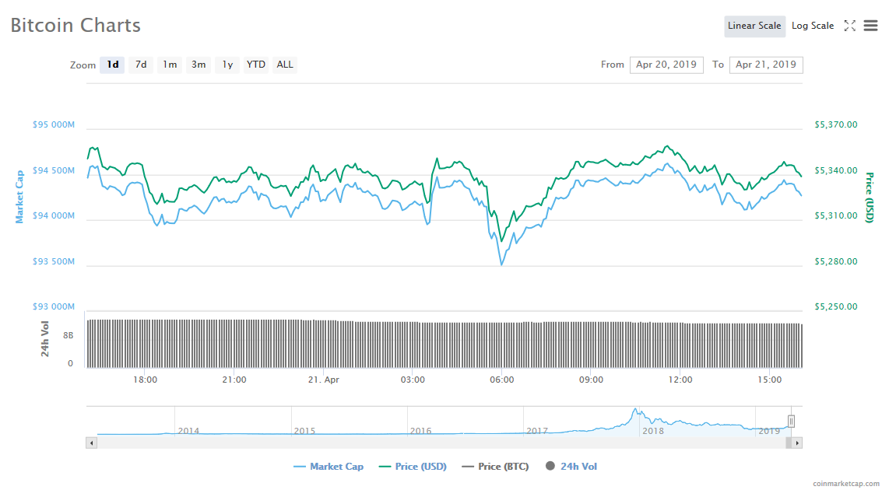Toggle fullscreen chart view icon
Screen dimensions: 896x504
(850, 26)
